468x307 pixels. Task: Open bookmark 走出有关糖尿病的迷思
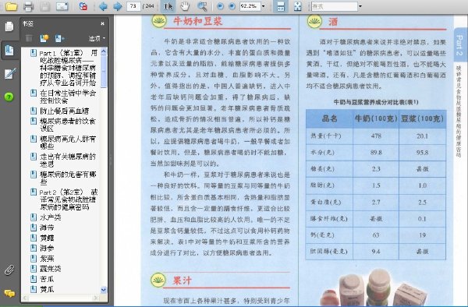click(68, 160)
